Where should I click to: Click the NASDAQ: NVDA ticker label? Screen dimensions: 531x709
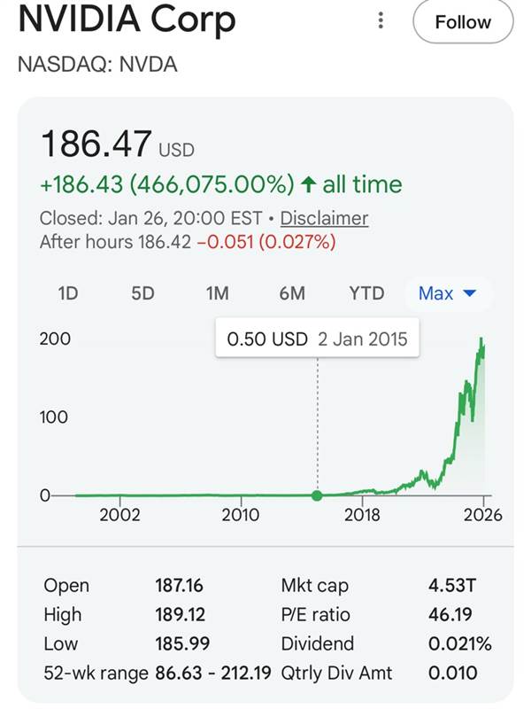(x=97, y=65)
